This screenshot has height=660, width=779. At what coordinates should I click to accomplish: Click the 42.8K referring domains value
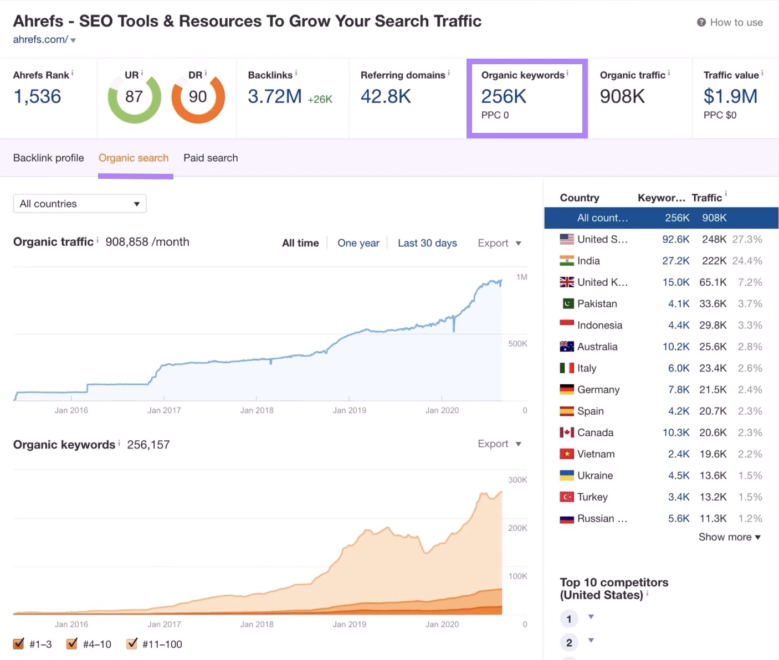pyautogui.click(x=386, y=96)
